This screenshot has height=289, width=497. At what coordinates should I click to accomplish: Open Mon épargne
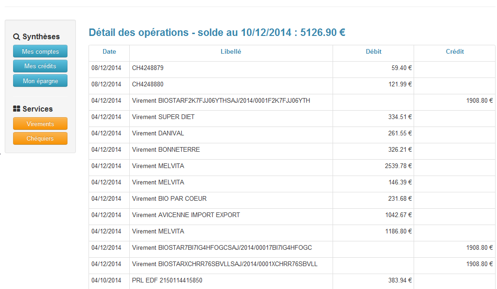click(x=40, y=81)
